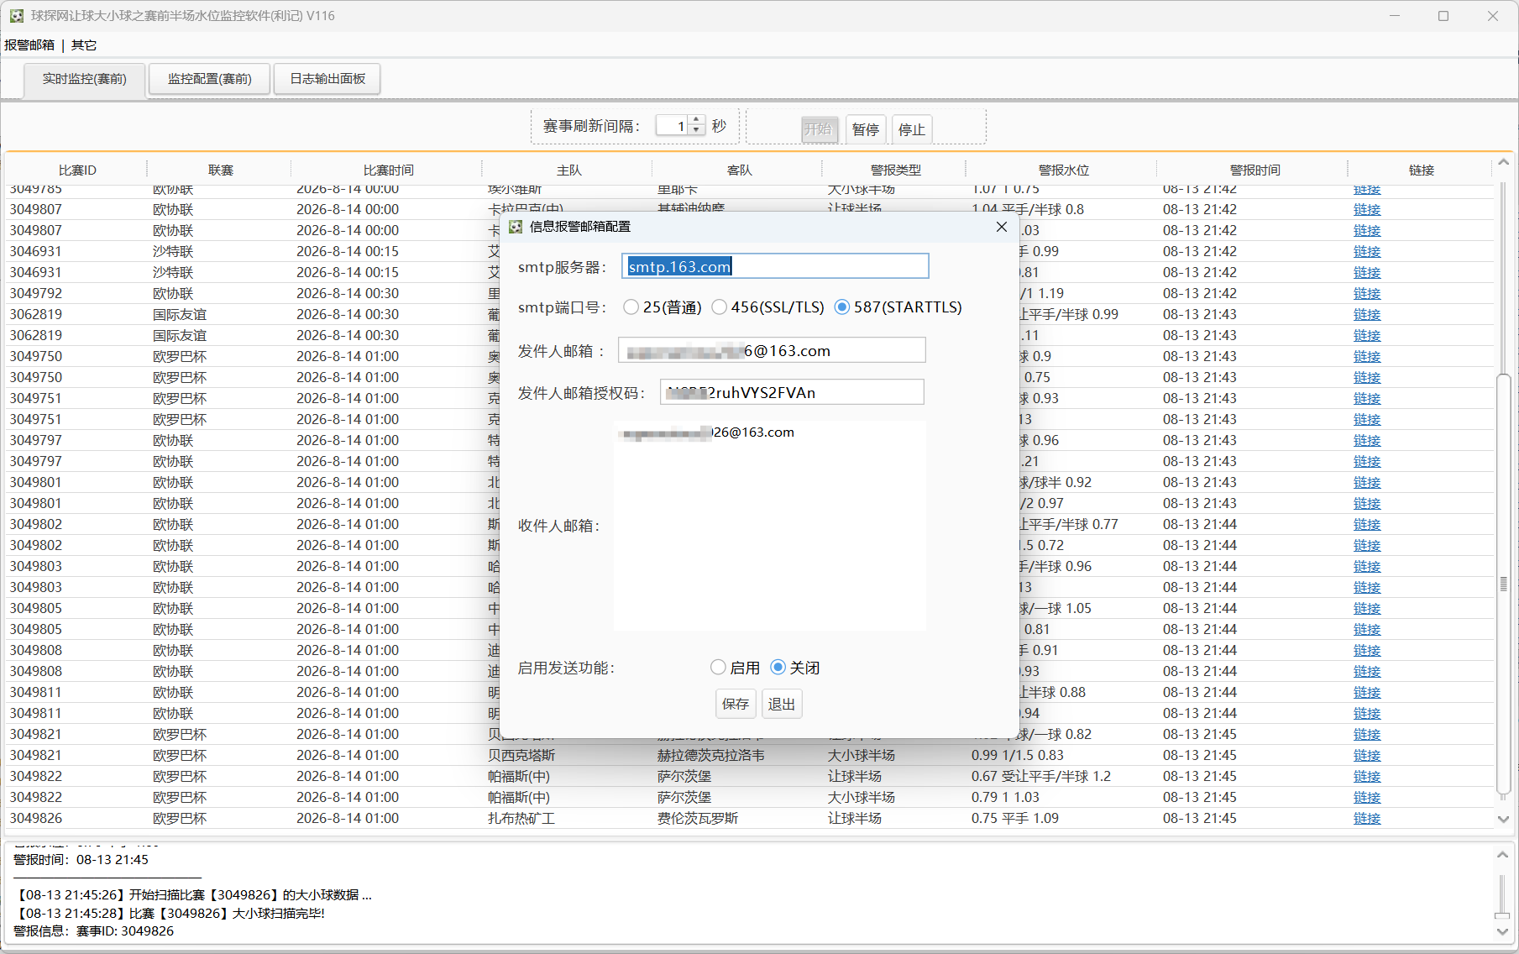Click log panel scroll up arrow
Viewport: 1519px width, 954px height.
(1503, 855)
